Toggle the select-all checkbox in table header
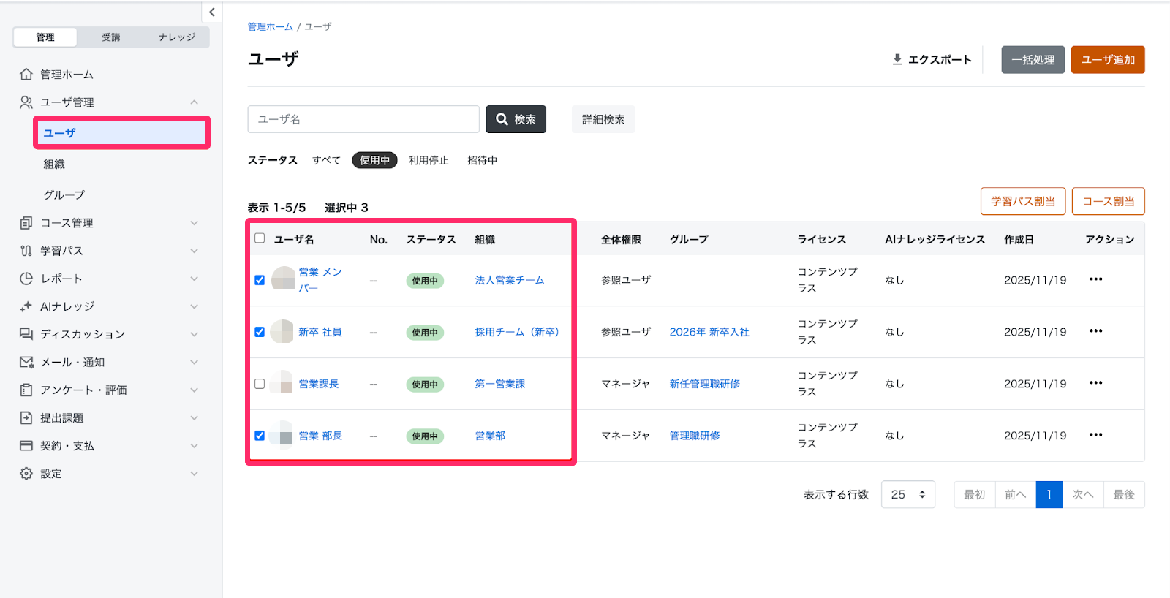The image size is (1170, 598). (x=260, y=238)
